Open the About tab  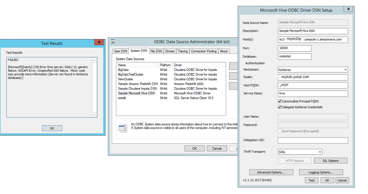coord(224,51)
